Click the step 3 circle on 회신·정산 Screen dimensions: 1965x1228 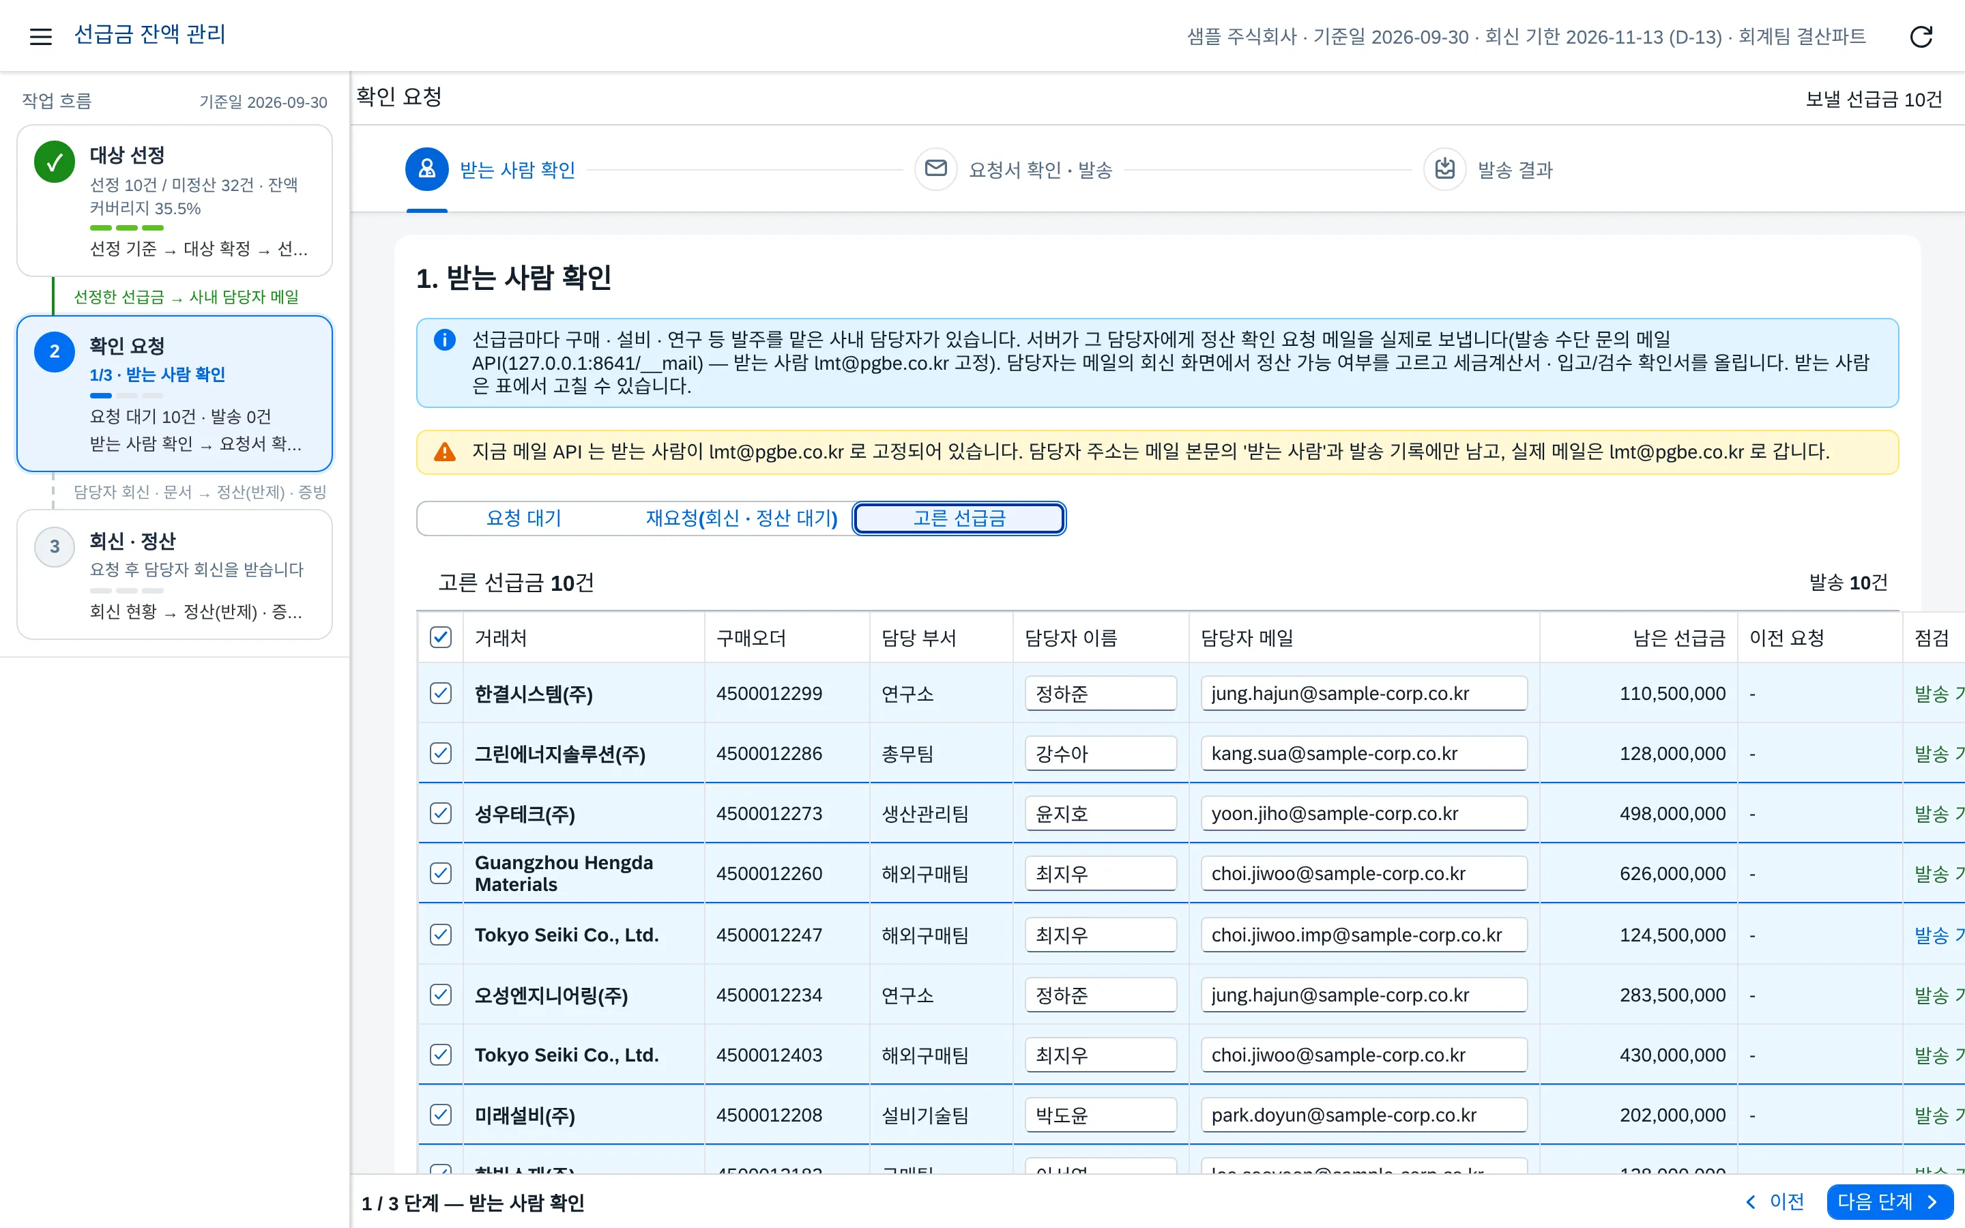click(x=55, y=546)
